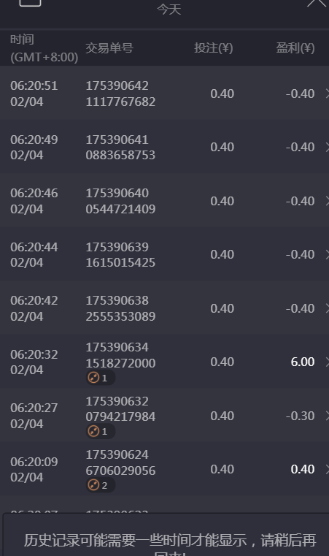
Task: Click round badge on order 1518272000
Action: coord(101,378)
